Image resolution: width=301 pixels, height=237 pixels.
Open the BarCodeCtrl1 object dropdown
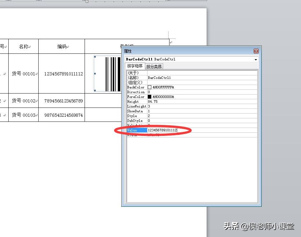tap(256, 59)
